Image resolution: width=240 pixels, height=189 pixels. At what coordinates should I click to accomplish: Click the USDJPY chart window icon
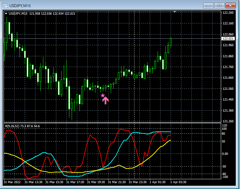pos(6,6)
